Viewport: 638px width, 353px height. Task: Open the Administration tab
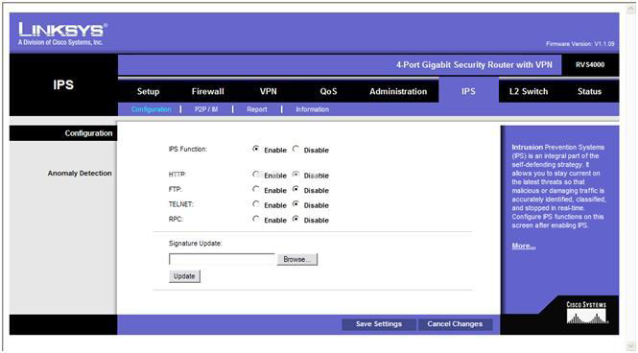398,91
